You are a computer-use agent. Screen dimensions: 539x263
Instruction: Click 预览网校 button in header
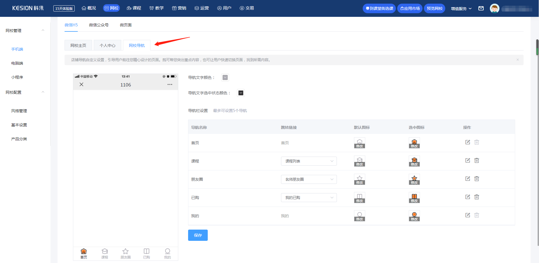click(434, 8)
